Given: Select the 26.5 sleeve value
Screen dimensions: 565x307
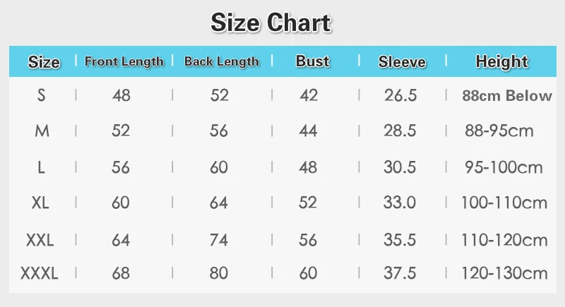Looking at the screenshot, I should tap(400, 95).
